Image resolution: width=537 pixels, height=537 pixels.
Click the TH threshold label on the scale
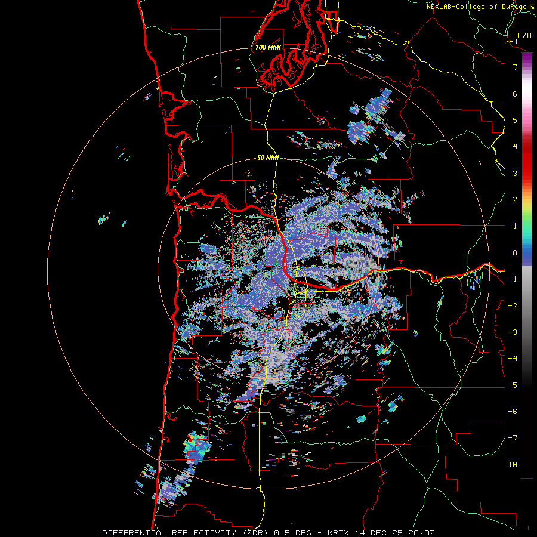tap(513, 465)
